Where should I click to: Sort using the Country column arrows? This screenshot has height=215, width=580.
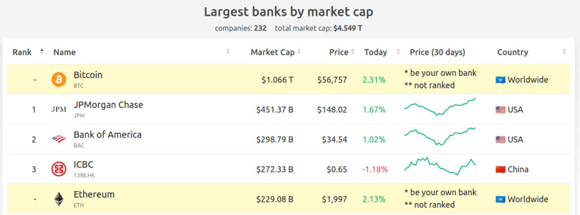coord(564,52)
